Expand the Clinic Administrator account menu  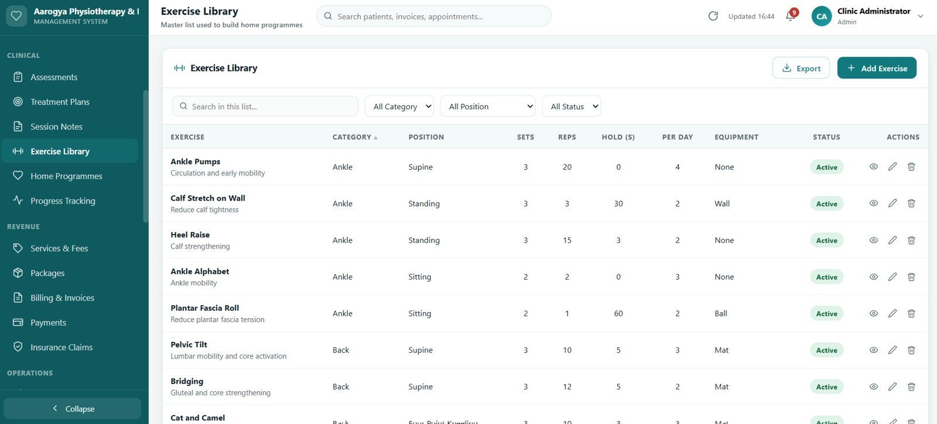(921, 16)
